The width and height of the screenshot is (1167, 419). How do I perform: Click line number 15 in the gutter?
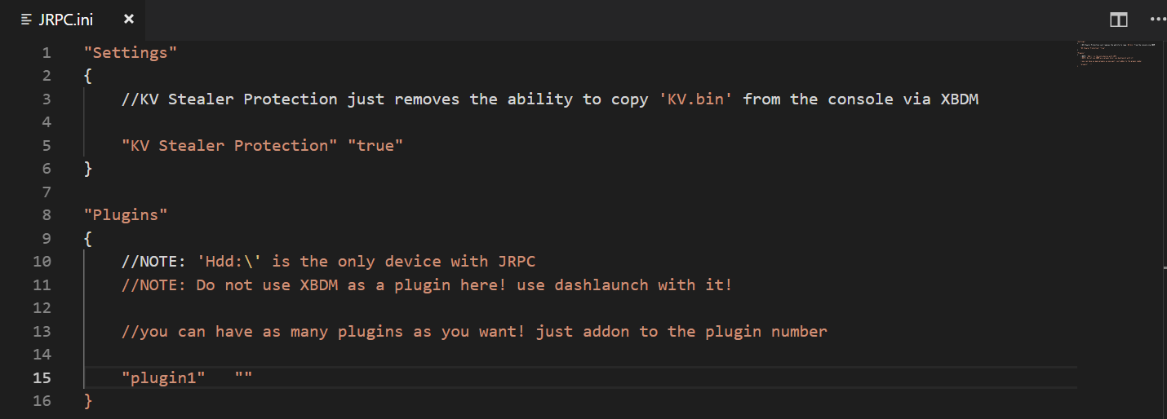[x=42, y=378]
